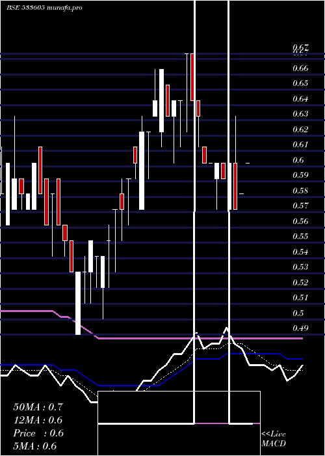Click the Price : 0.6 legend value
The height and width of the screenshot is (456, 325).
(38, 433)
